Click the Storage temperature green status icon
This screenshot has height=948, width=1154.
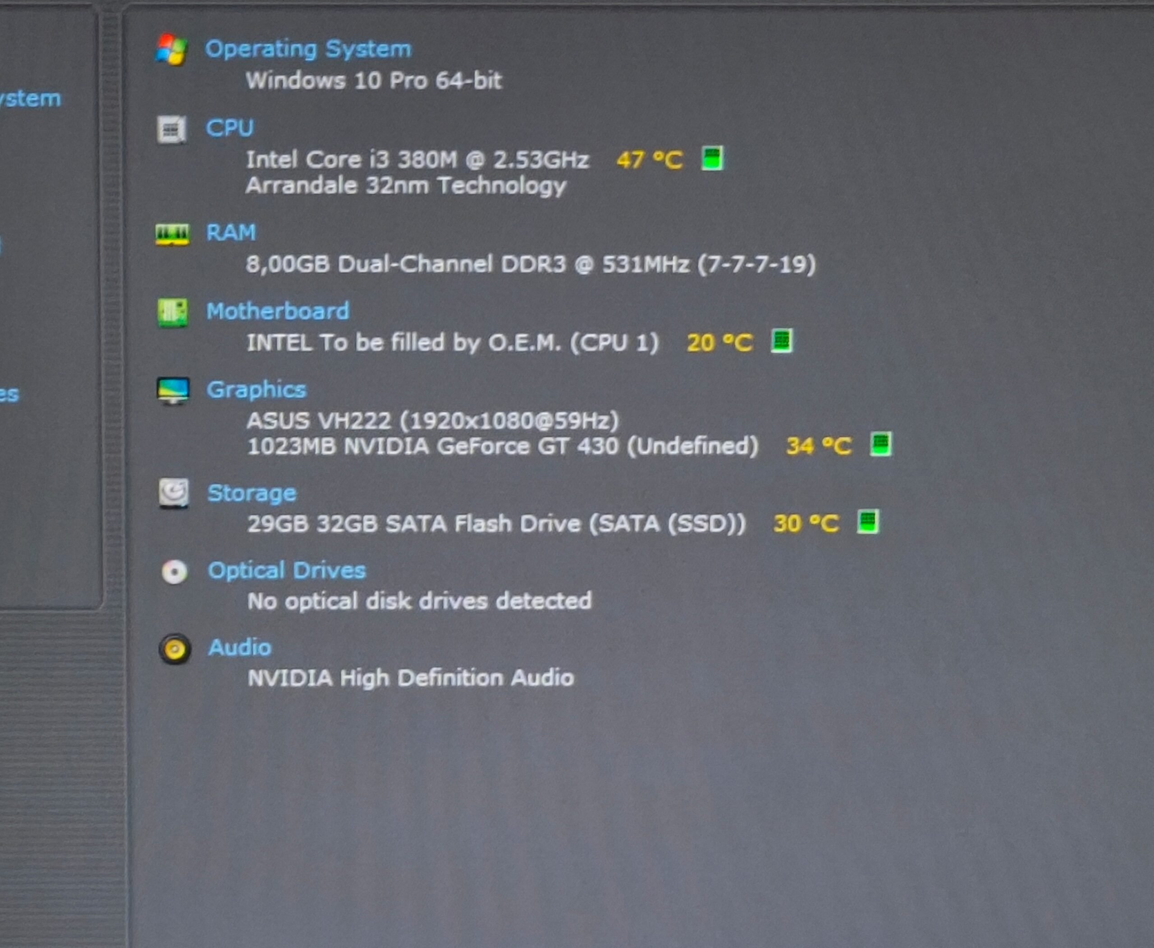868,521
